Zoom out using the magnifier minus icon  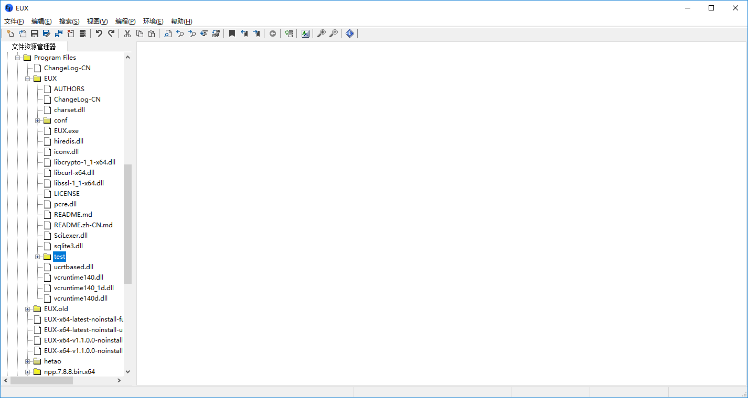tap(334, 34)
